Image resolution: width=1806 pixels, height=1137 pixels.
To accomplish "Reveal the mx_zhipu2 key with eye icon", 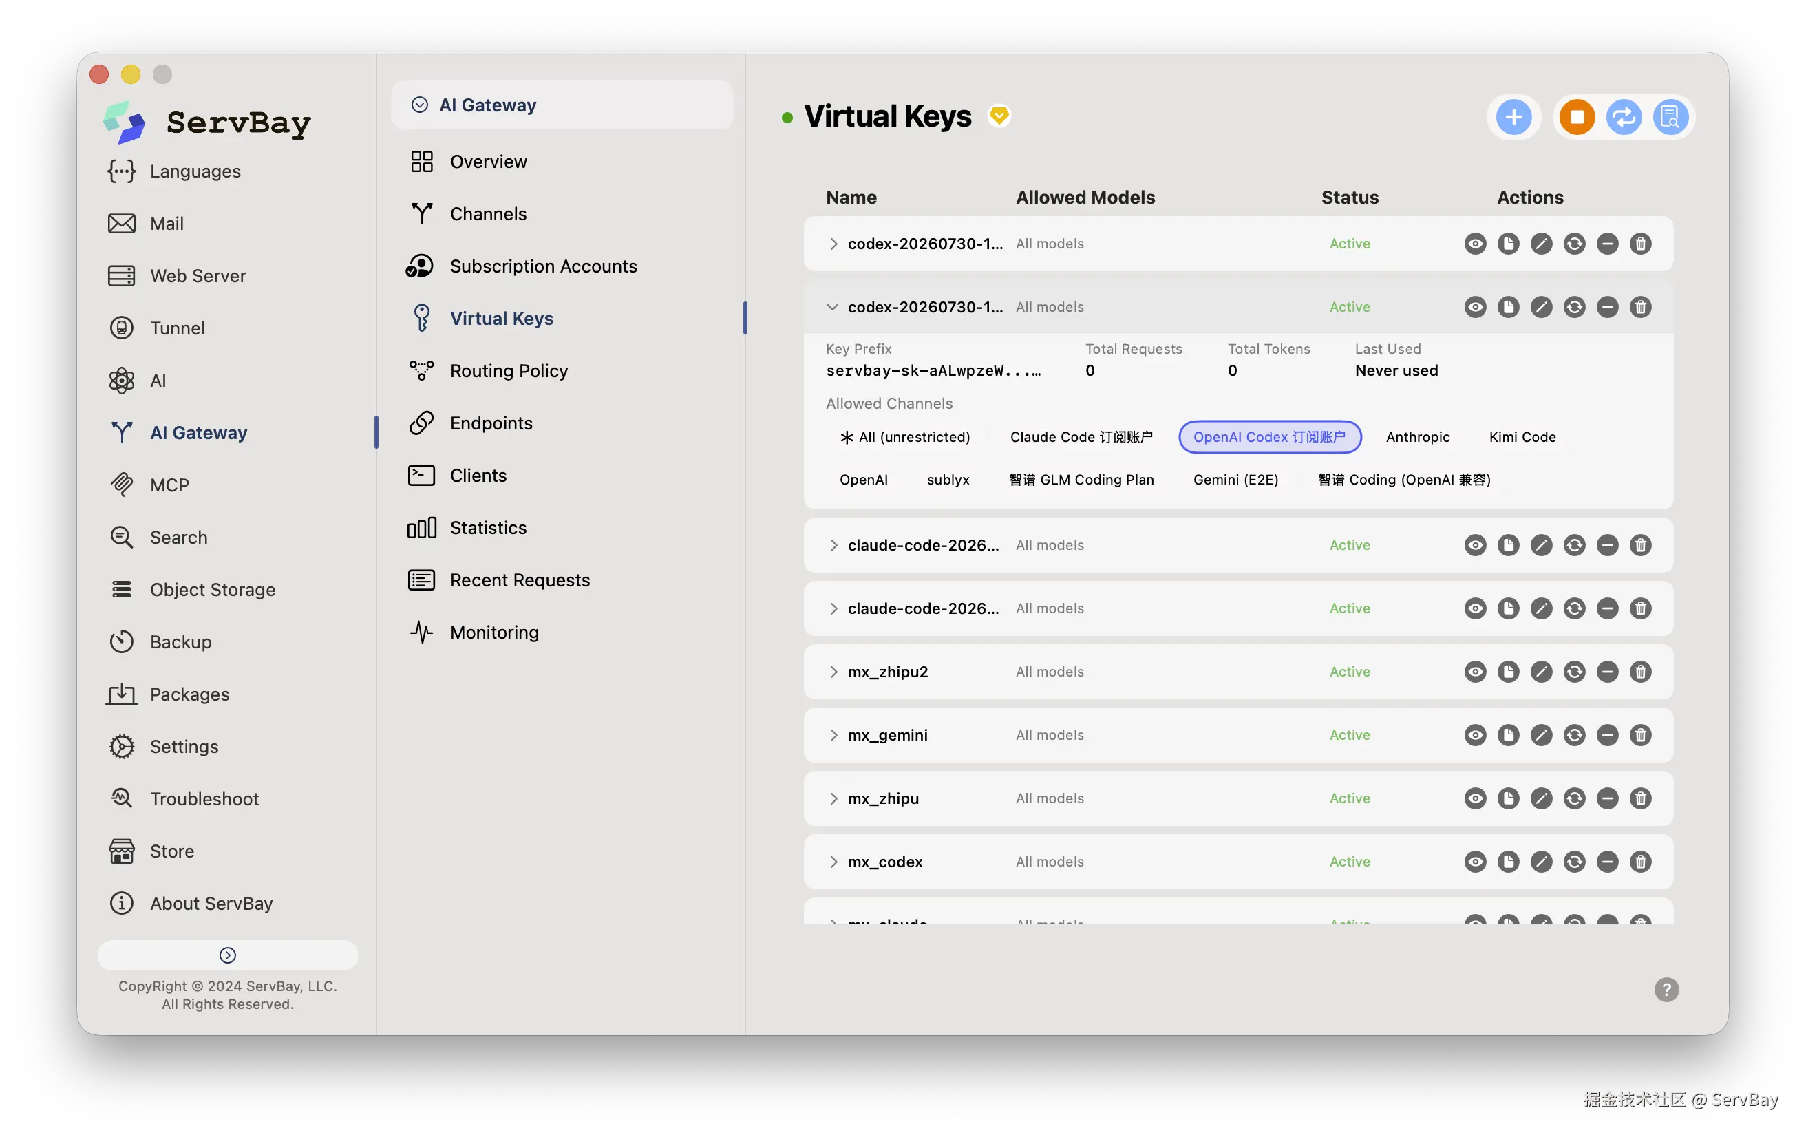I will pos(1474,672).
